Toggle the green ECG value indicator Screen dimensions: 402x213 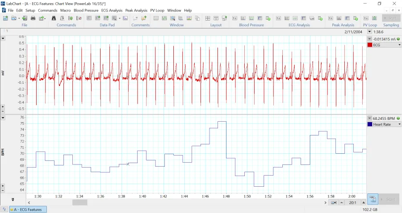[x=398, y=39]
